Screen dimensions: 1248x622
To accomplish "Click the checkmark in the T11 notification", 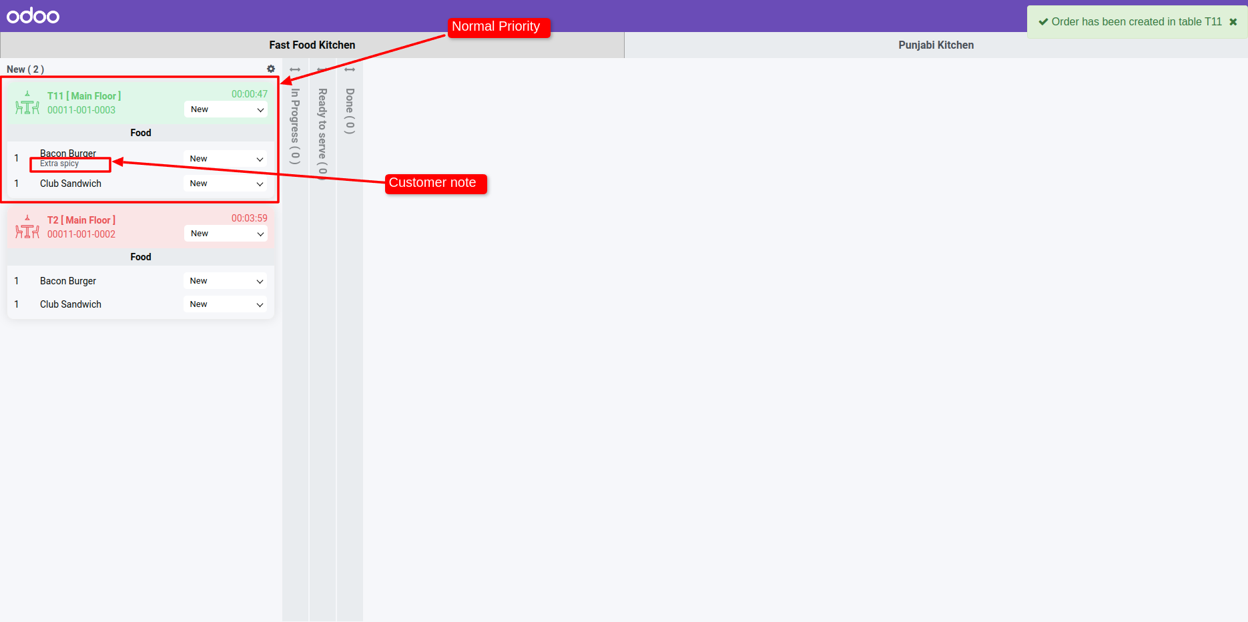I will pos(1043,22).
